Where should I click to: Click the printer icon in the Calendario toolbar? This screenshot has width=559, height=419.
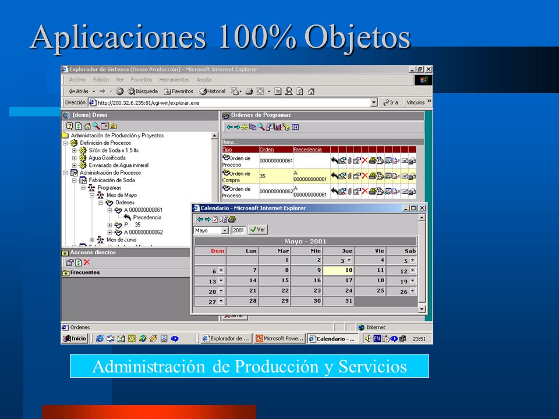tap(232, 219)
